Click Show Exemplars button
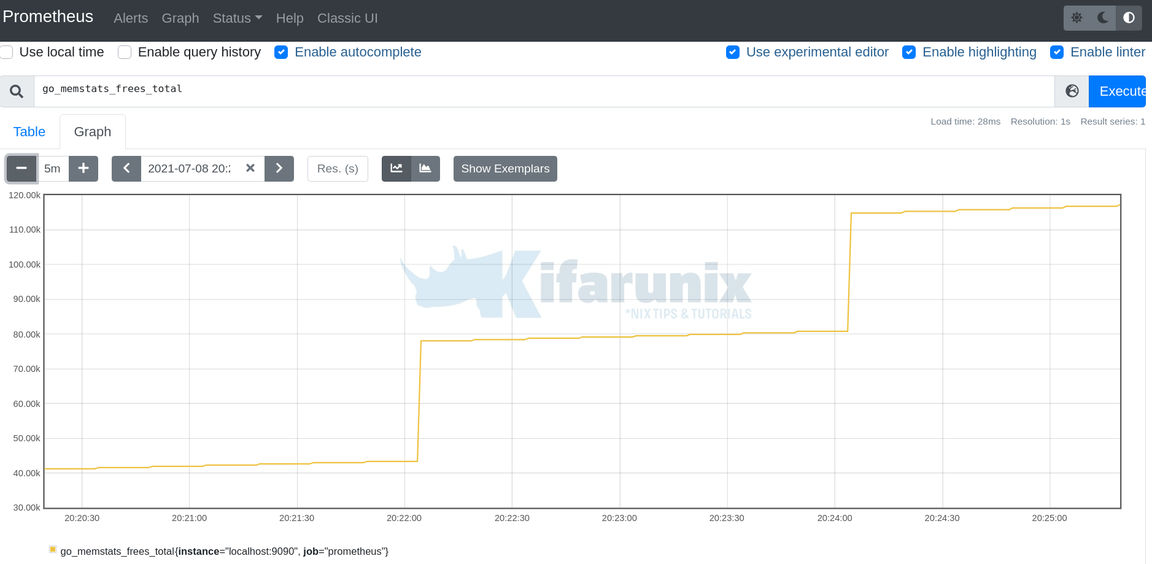This screenshot has height=564, width=1152. (x=505, y=169)
